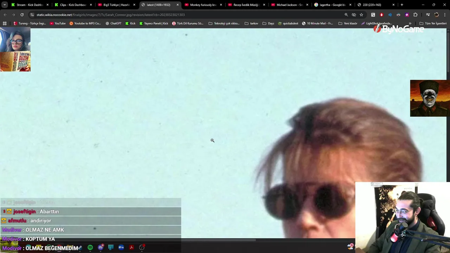Open the blue app icon next to Discord
Viewport: 450px width, 253px height.
(121, 247)
